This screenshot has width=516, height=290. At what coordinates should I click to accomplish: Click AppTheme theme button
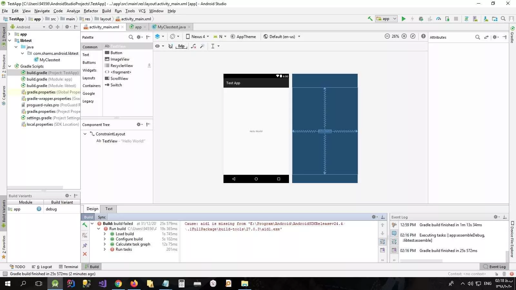pos(243,36)
